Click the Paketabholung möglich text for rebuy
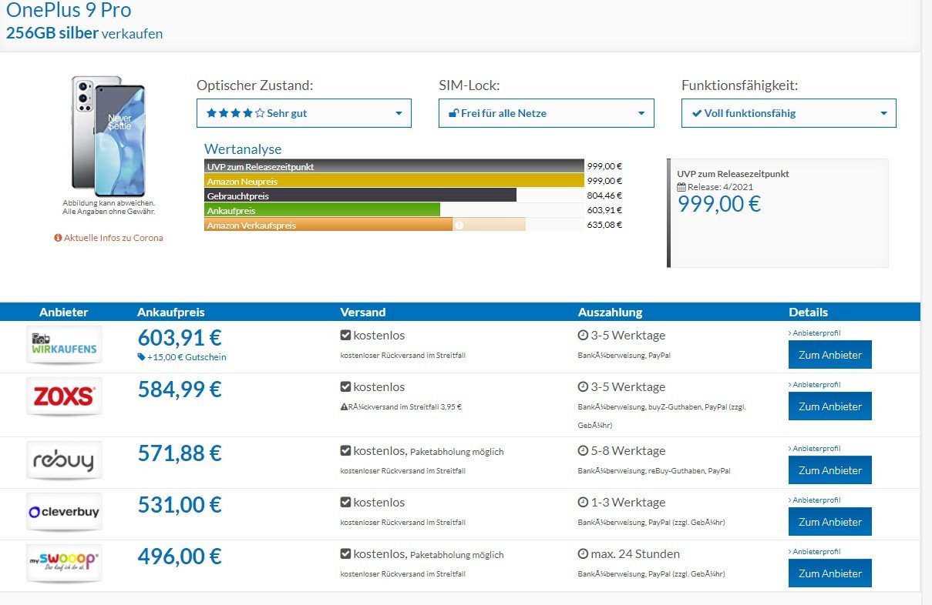This screenshot has height=605, width=932. coord(457,452)
